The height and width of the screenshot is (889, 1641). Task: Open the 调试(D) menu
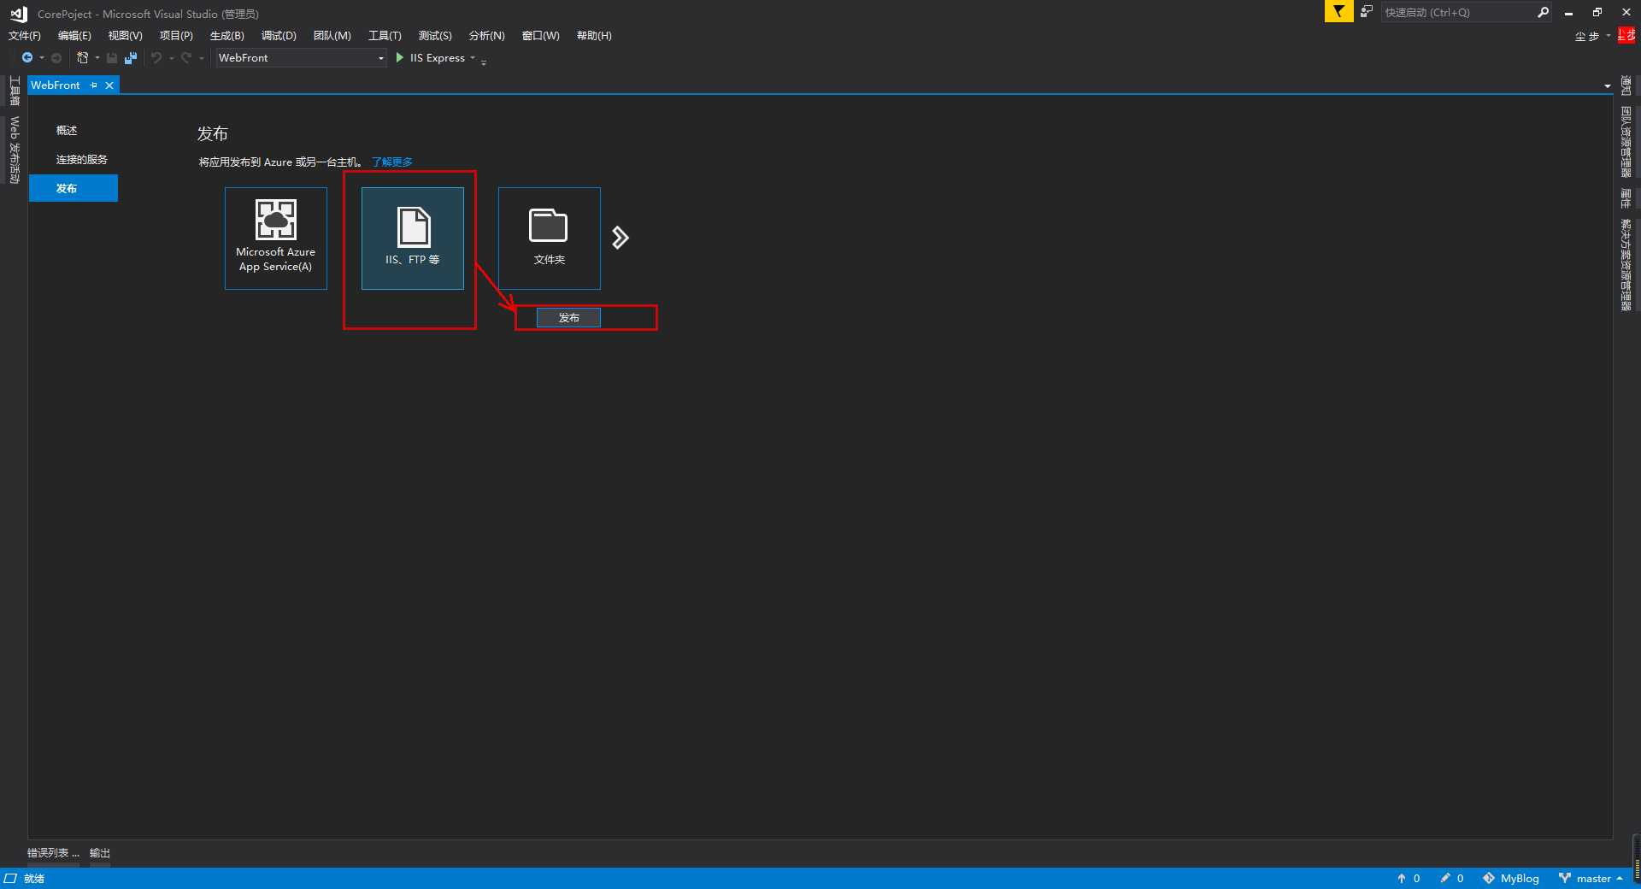[279, 36]
